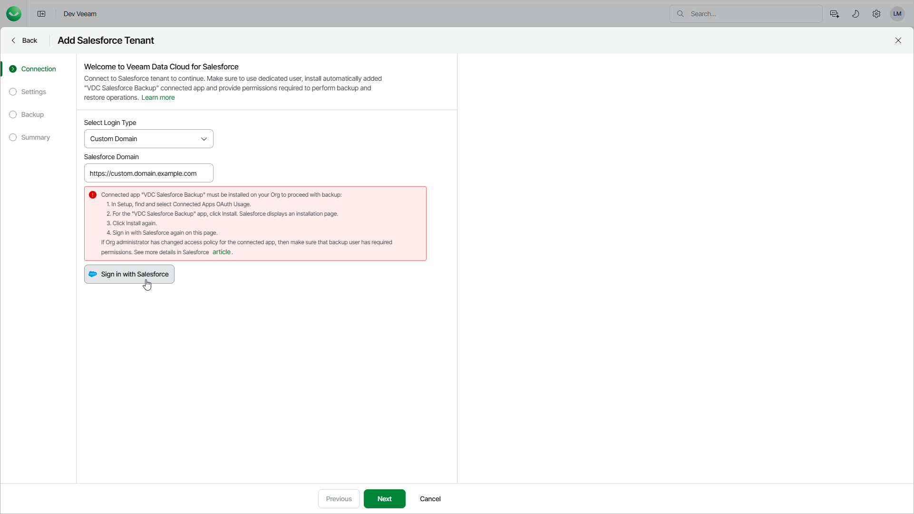Open the LM user avatar menu
Screen dimensions: 914x514
click(x=897, y=14)
